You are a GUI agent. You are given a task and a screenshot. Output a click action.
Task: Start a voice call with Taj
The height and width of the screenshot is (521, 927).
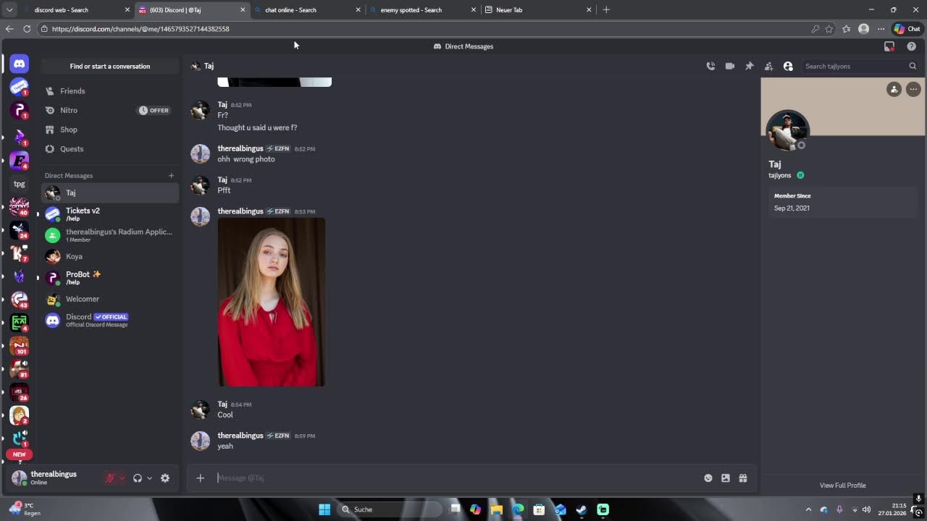coord(710,66)
